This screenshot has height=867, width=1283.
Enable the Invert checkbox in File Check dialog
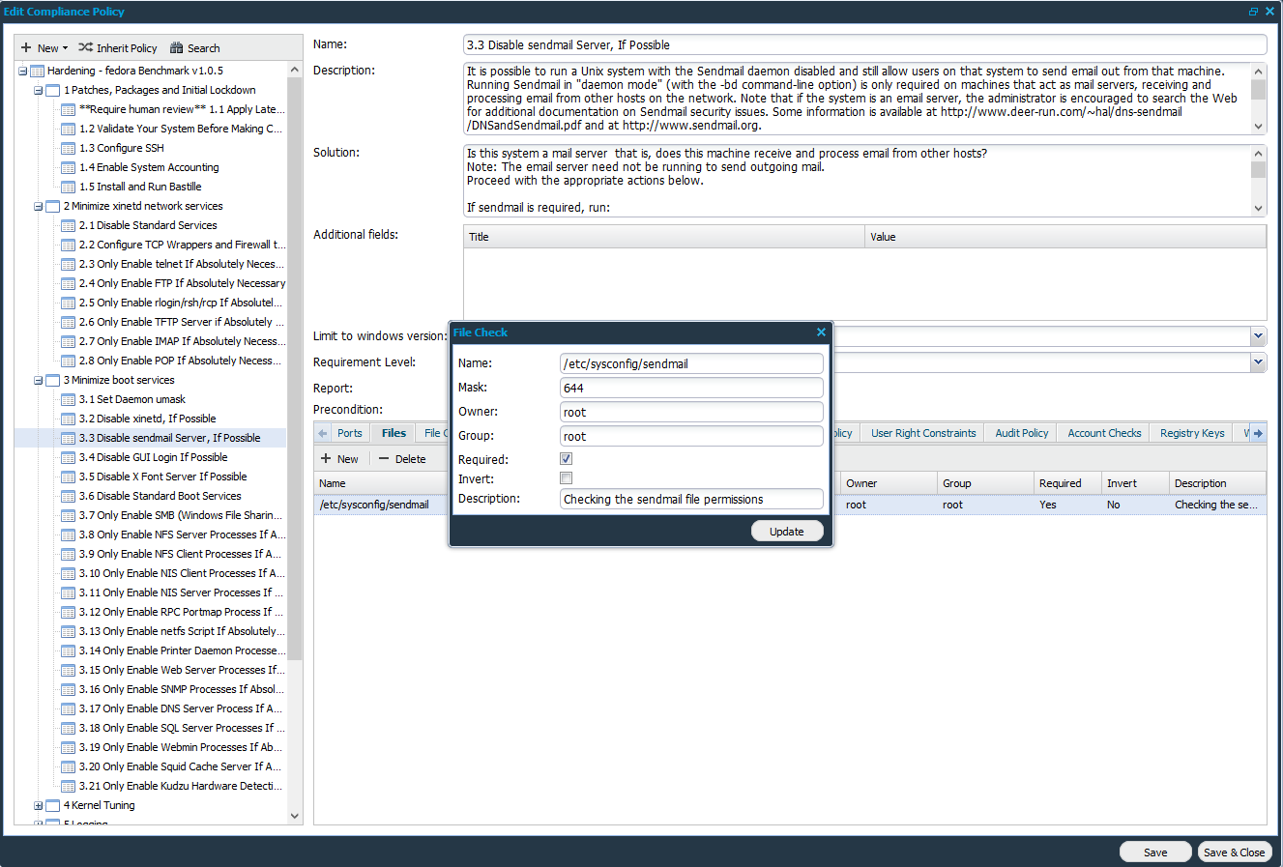(x=566, y=477)
